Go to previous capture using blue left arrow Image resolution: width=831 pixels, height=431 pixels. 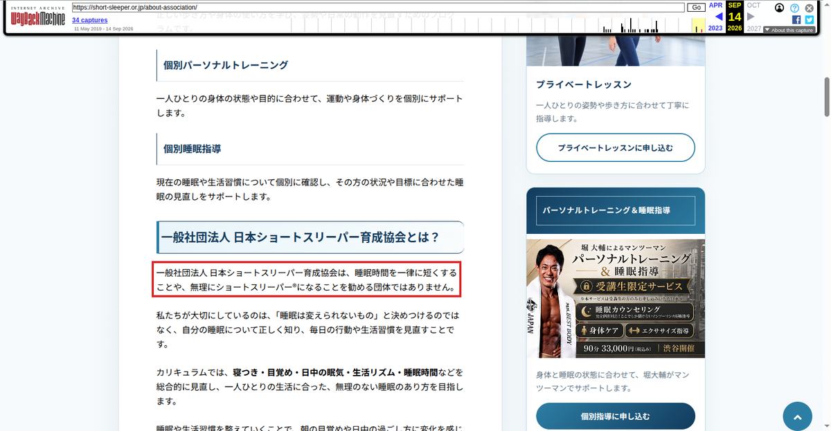[x=719, y=17]
